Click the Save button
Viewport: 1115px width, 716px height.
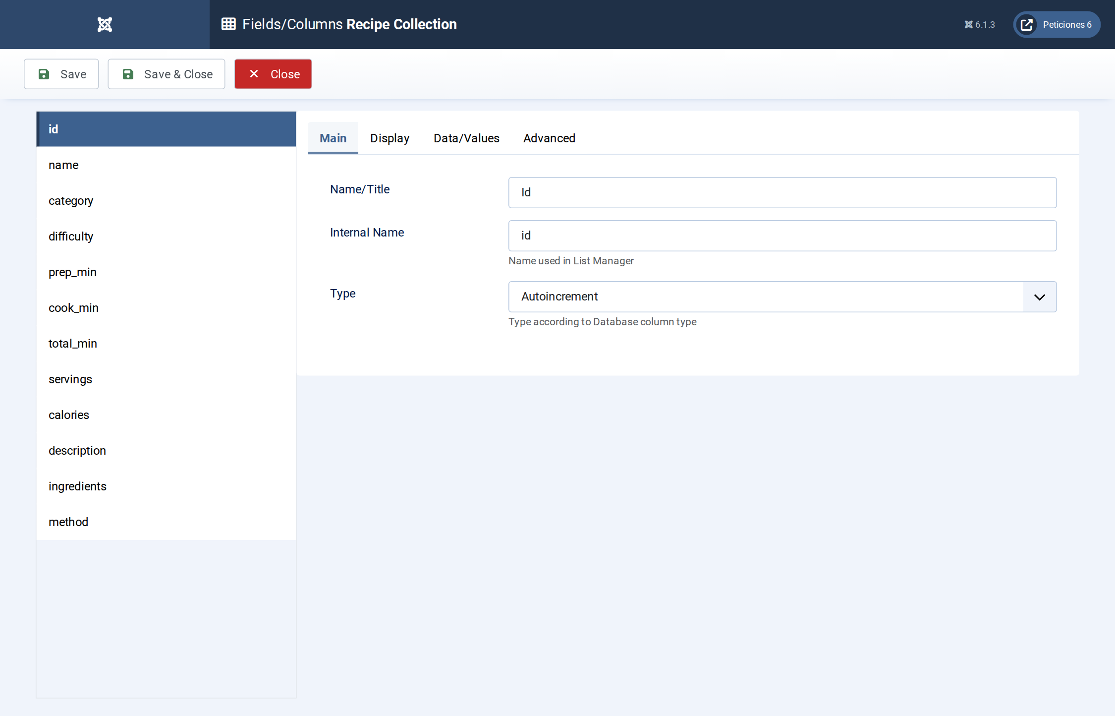(61, 74)
